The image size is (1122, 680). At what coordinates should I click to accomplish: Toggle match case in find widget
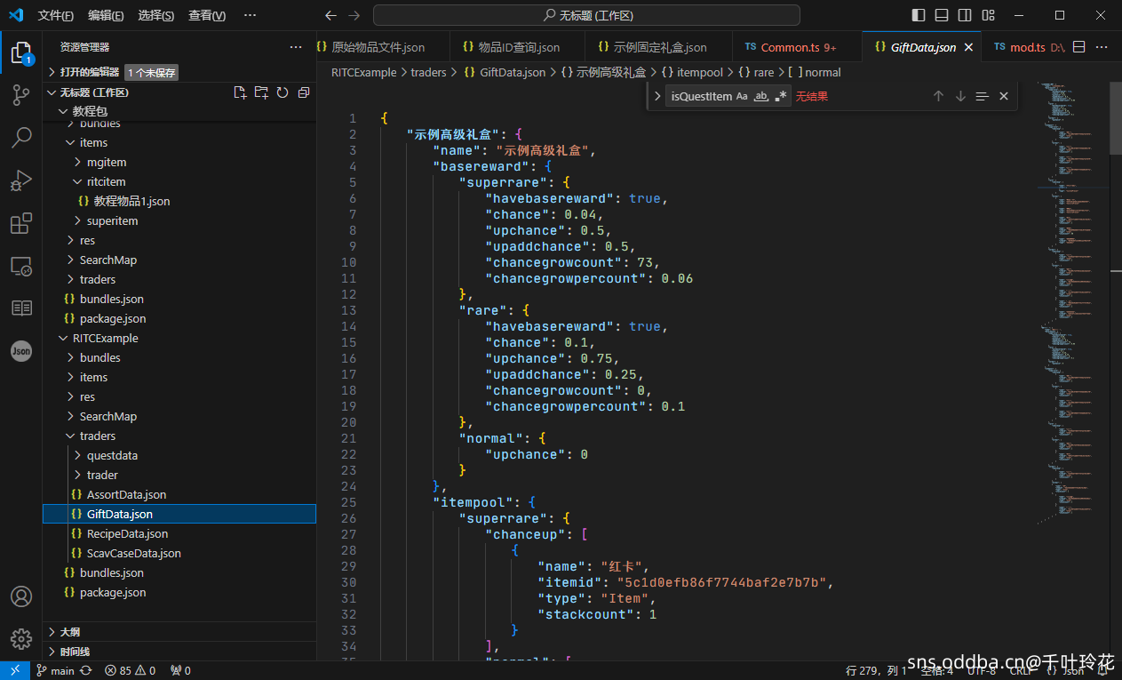(742, 96)
